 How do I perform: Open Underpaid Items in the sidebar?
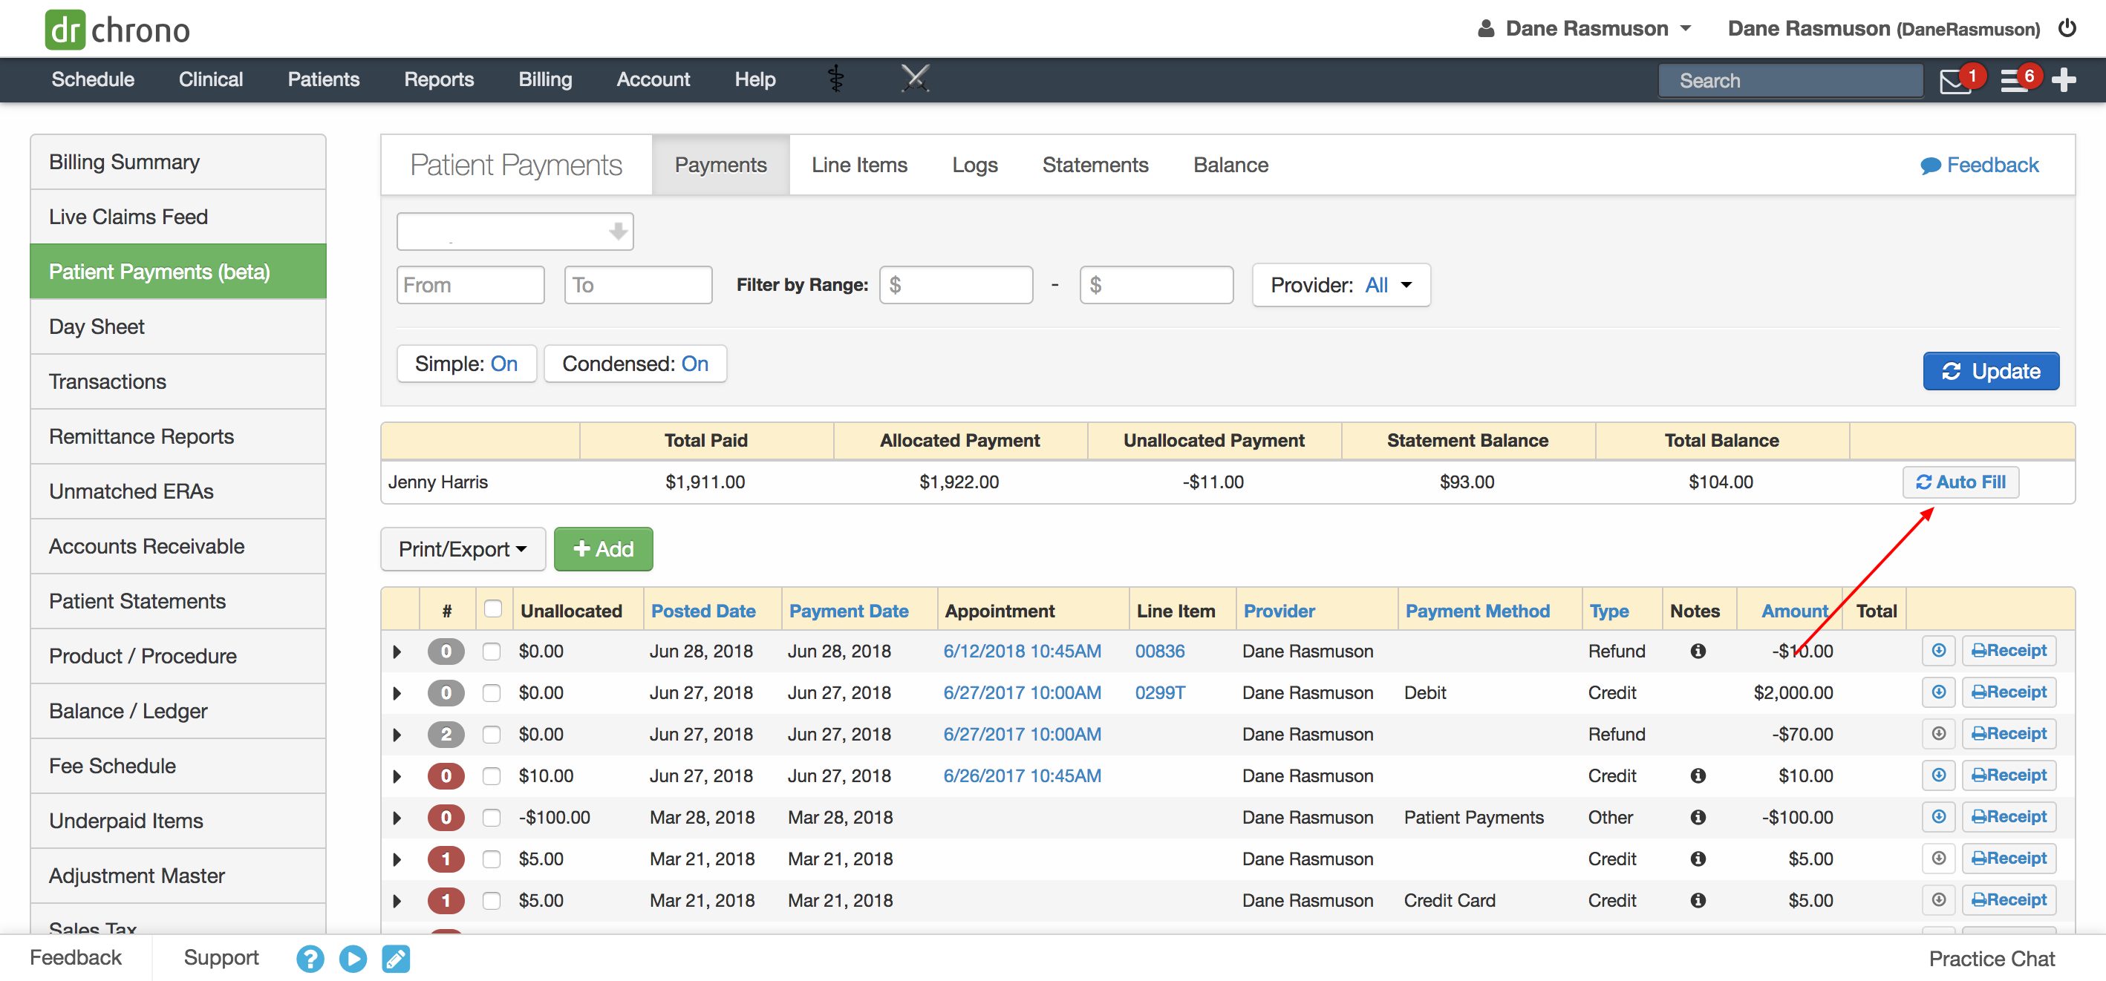click(x=178, y=821)
